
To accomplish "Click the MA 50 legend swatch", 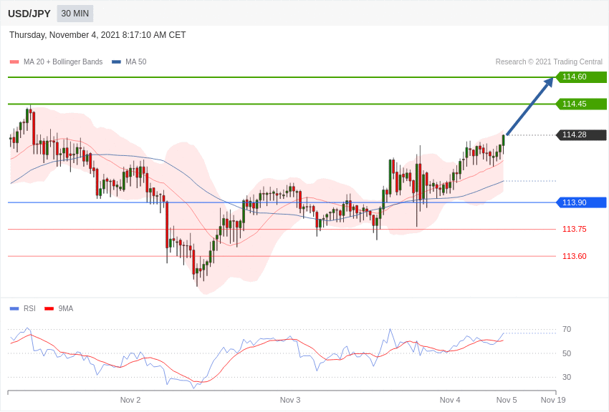I will point(116,62).
